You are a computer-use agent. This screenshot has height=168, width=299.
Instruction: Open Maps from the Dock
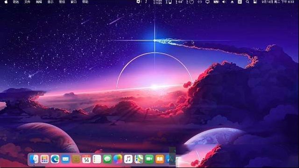pos(139,159)
